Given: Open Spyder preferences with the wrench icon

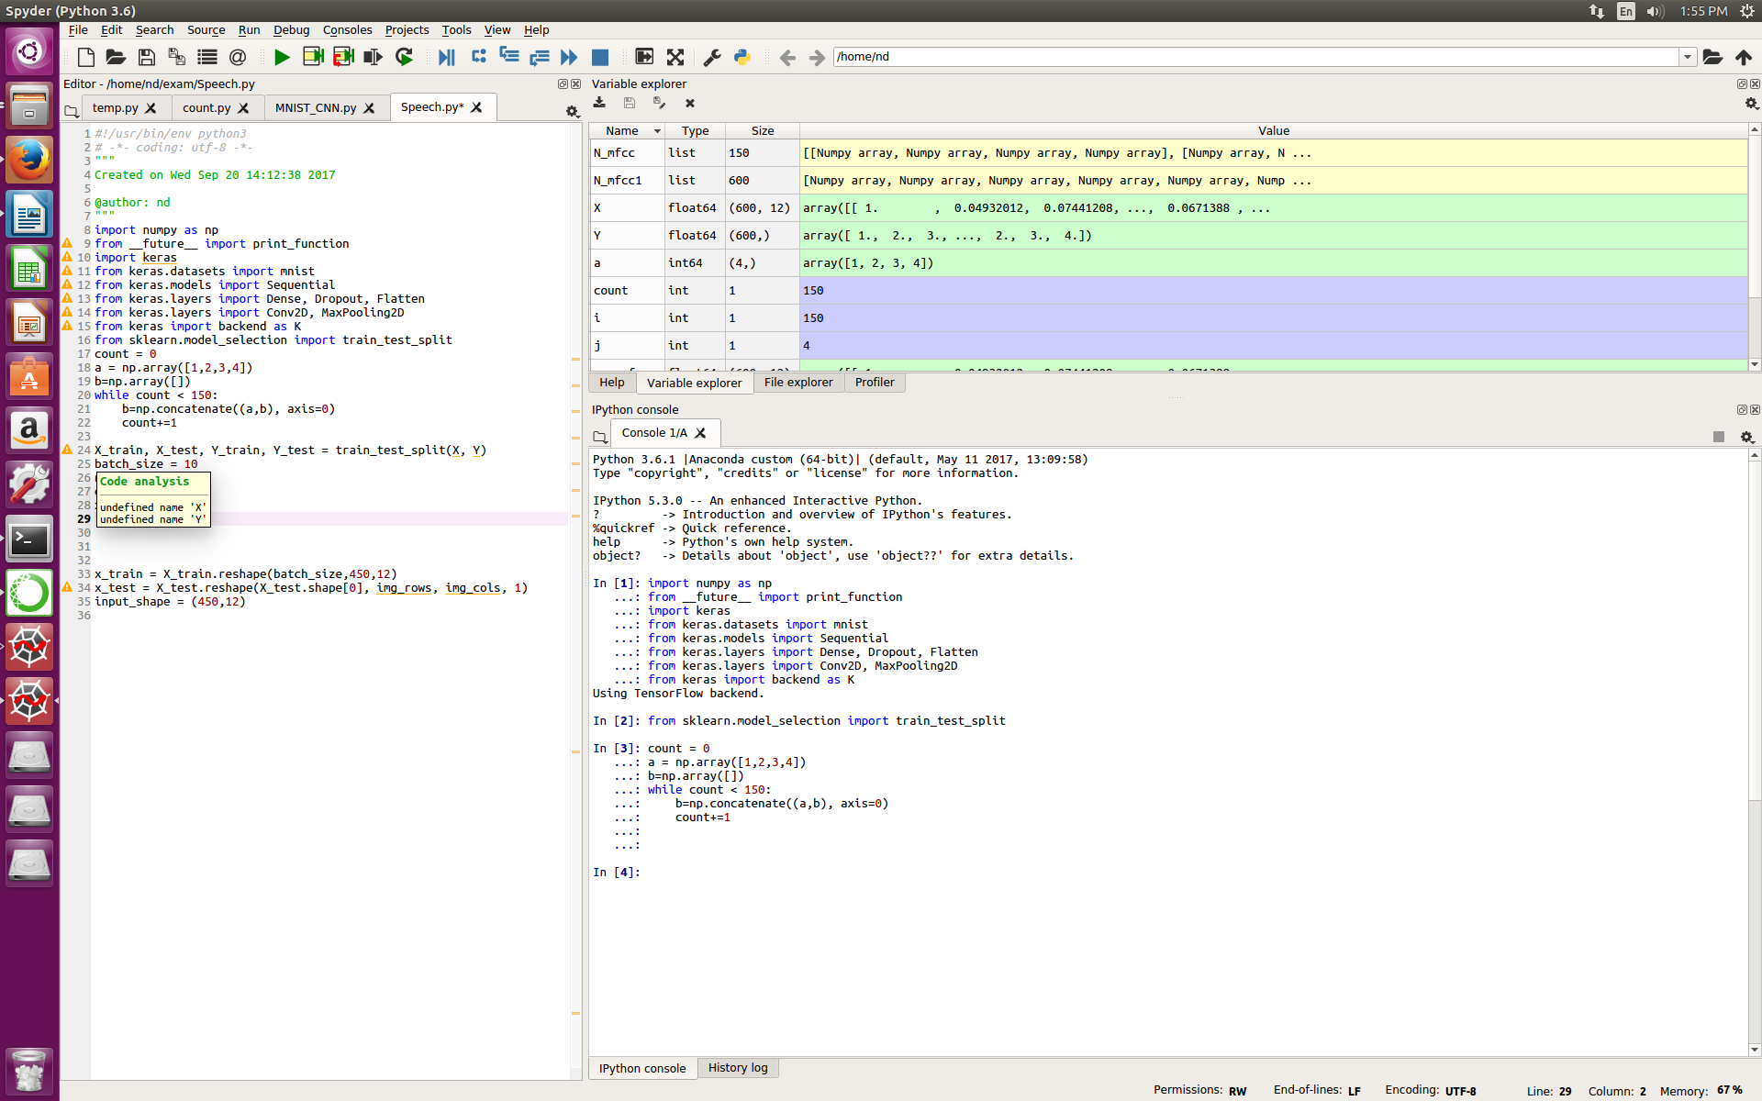Looking at the screenshot, I should coord(710,57).
